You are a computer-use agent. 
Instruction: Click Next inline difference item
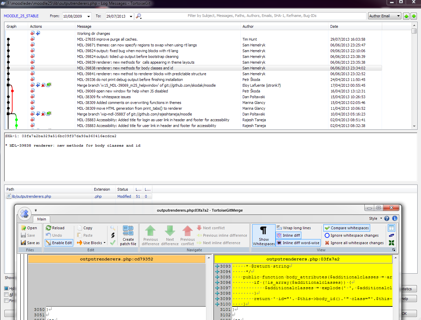(219, 243)
